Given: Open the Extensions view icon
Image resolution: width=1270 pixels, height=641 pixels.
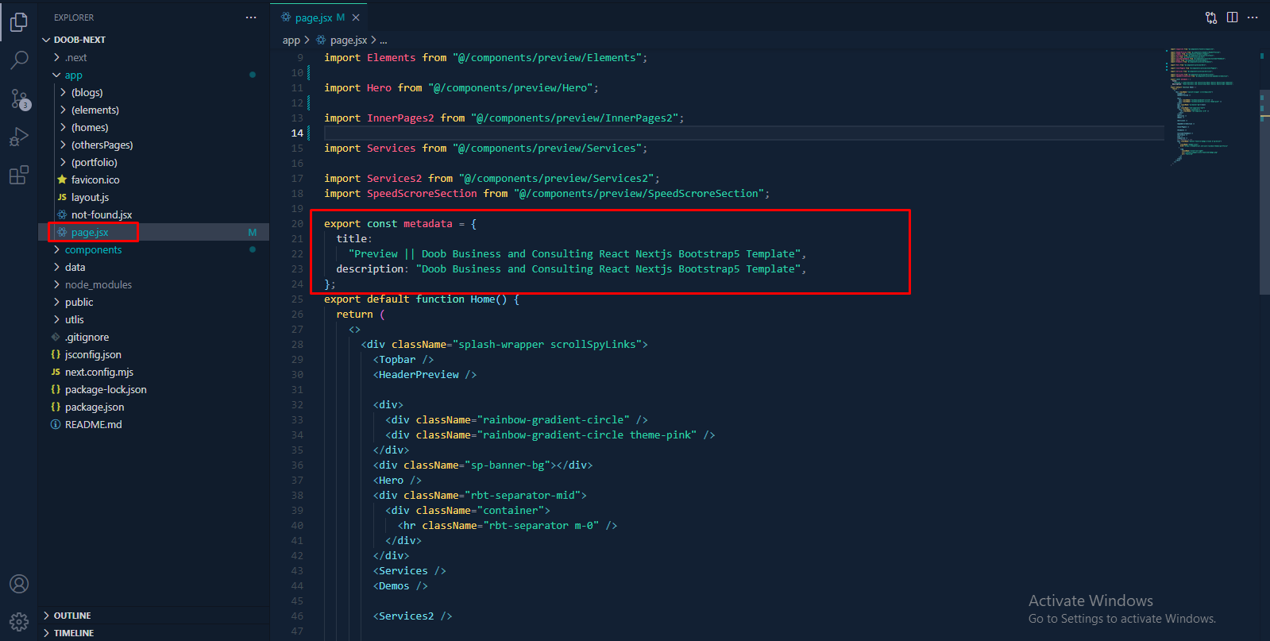Looking at the screenshot, I should [19, 175].
